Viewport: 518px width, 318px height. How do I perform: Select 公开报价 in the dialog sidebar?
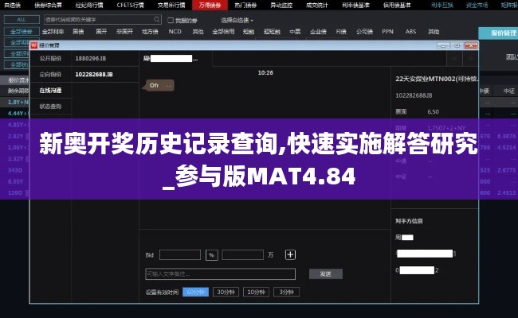[50, 58]
